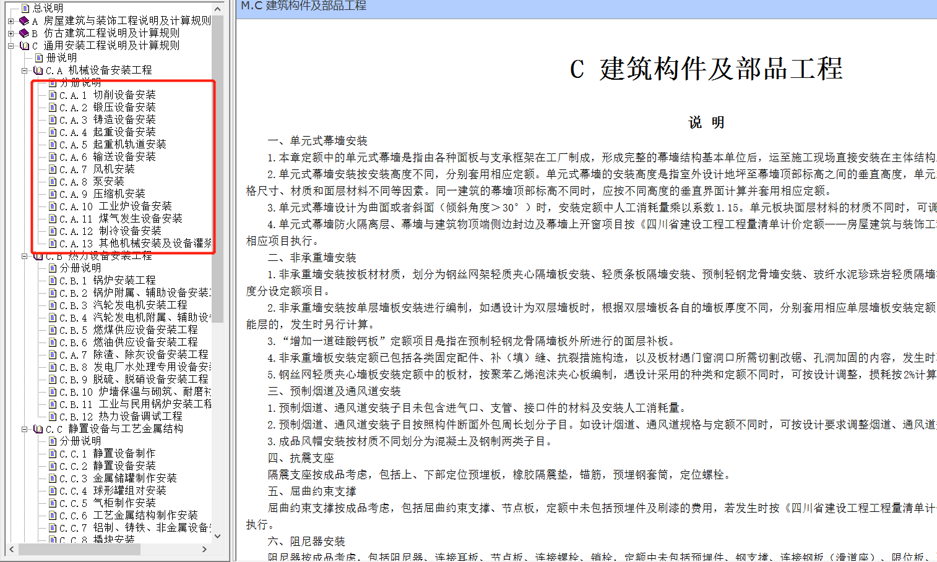Click the page icon of C.A.11 煤气发生设备安装
937x562 pixels.
coord(53,218)
